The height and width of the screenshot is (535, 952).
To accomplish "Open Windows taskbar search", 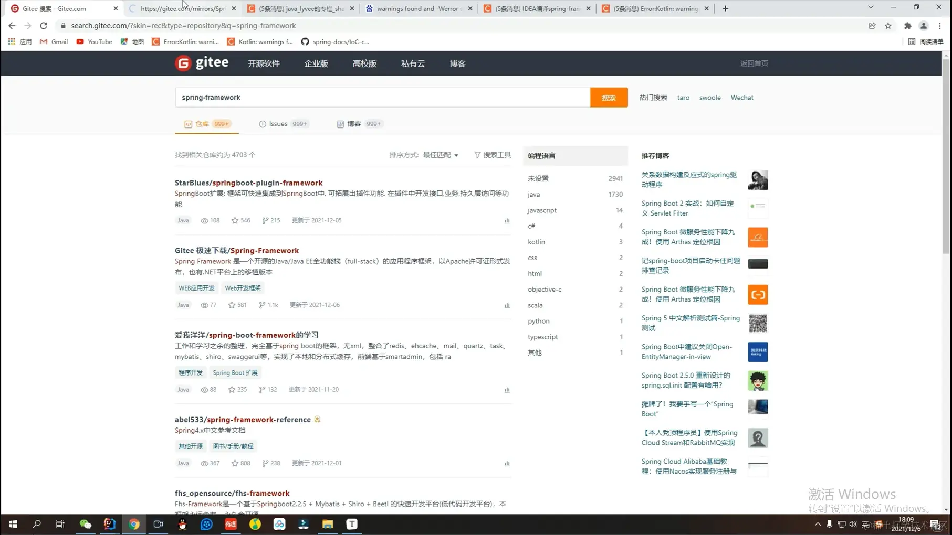I will tap(37, 524).
